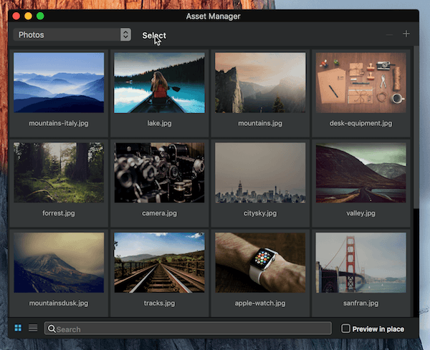
Task: Select the sanfran.jpg bridge thumbnail
Action: (x=361, y=263)
